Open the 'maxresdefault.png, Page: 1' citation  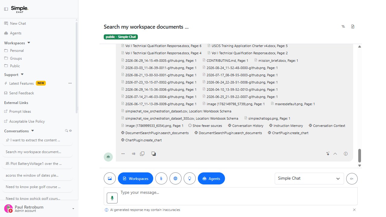pyautogui.click(x=293, y=104)
